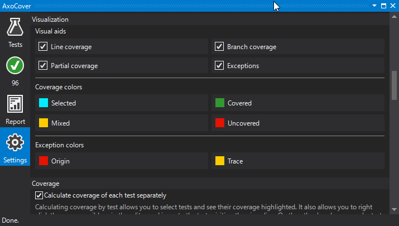The width and height of the screenshot is (399, 226).
Task: Click the Visual aids heading
Action: coord(50,31)
